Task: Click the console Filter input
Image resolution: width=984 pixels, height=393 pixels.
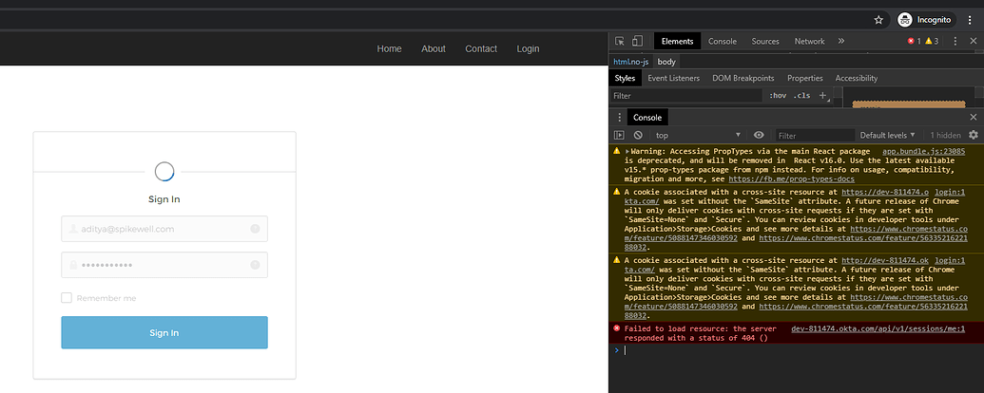Action: 815,135
